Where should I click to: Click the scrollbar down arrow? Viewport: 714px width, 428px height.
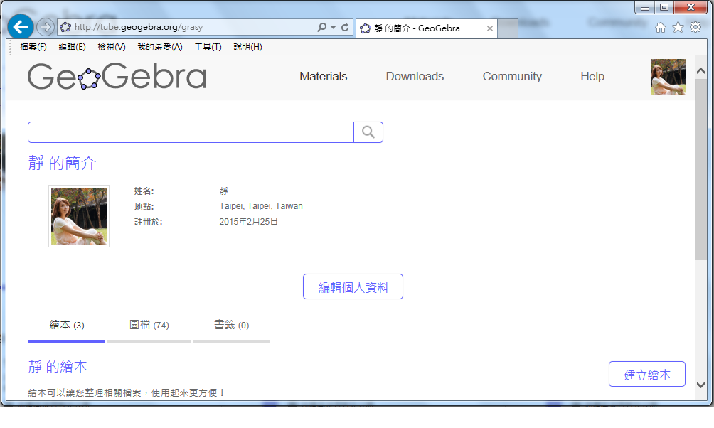click(x=700, y=385)
